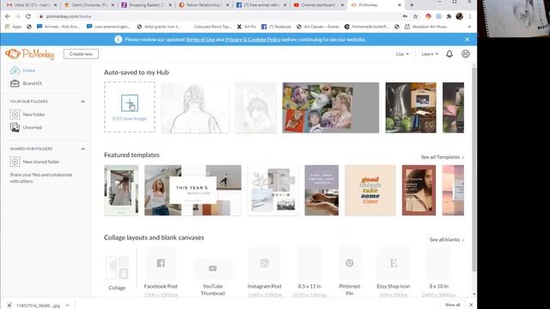This screenshot has height=309, width=550.
Task: Open a new browser tab
Action: click(x=412, y=5)
